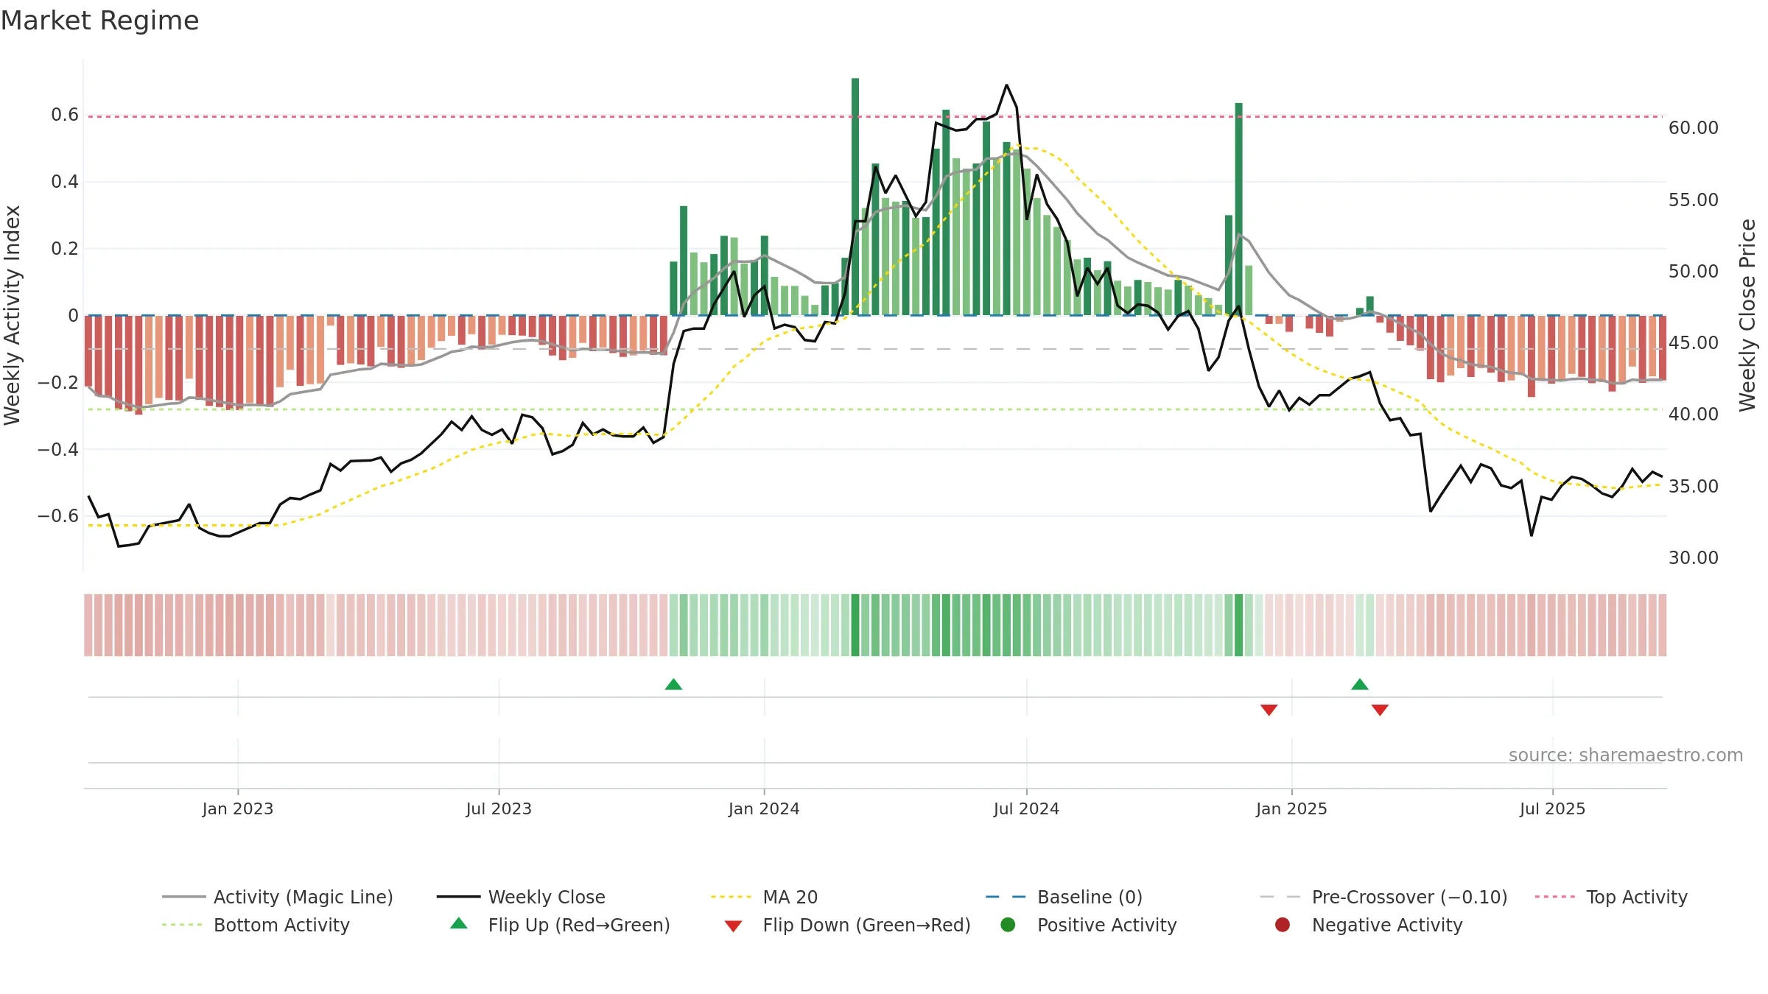Image resolution: width=1768 pixels, height=994 pixels.
Task: Click the Jul 2024 axis label
Action: pyautogui.click(x=1026, y=808)
